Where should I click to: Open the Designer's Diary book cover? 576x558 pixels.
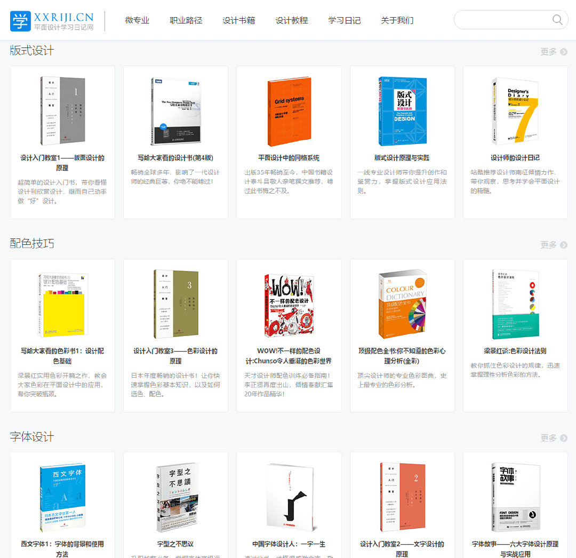point(515,110)
